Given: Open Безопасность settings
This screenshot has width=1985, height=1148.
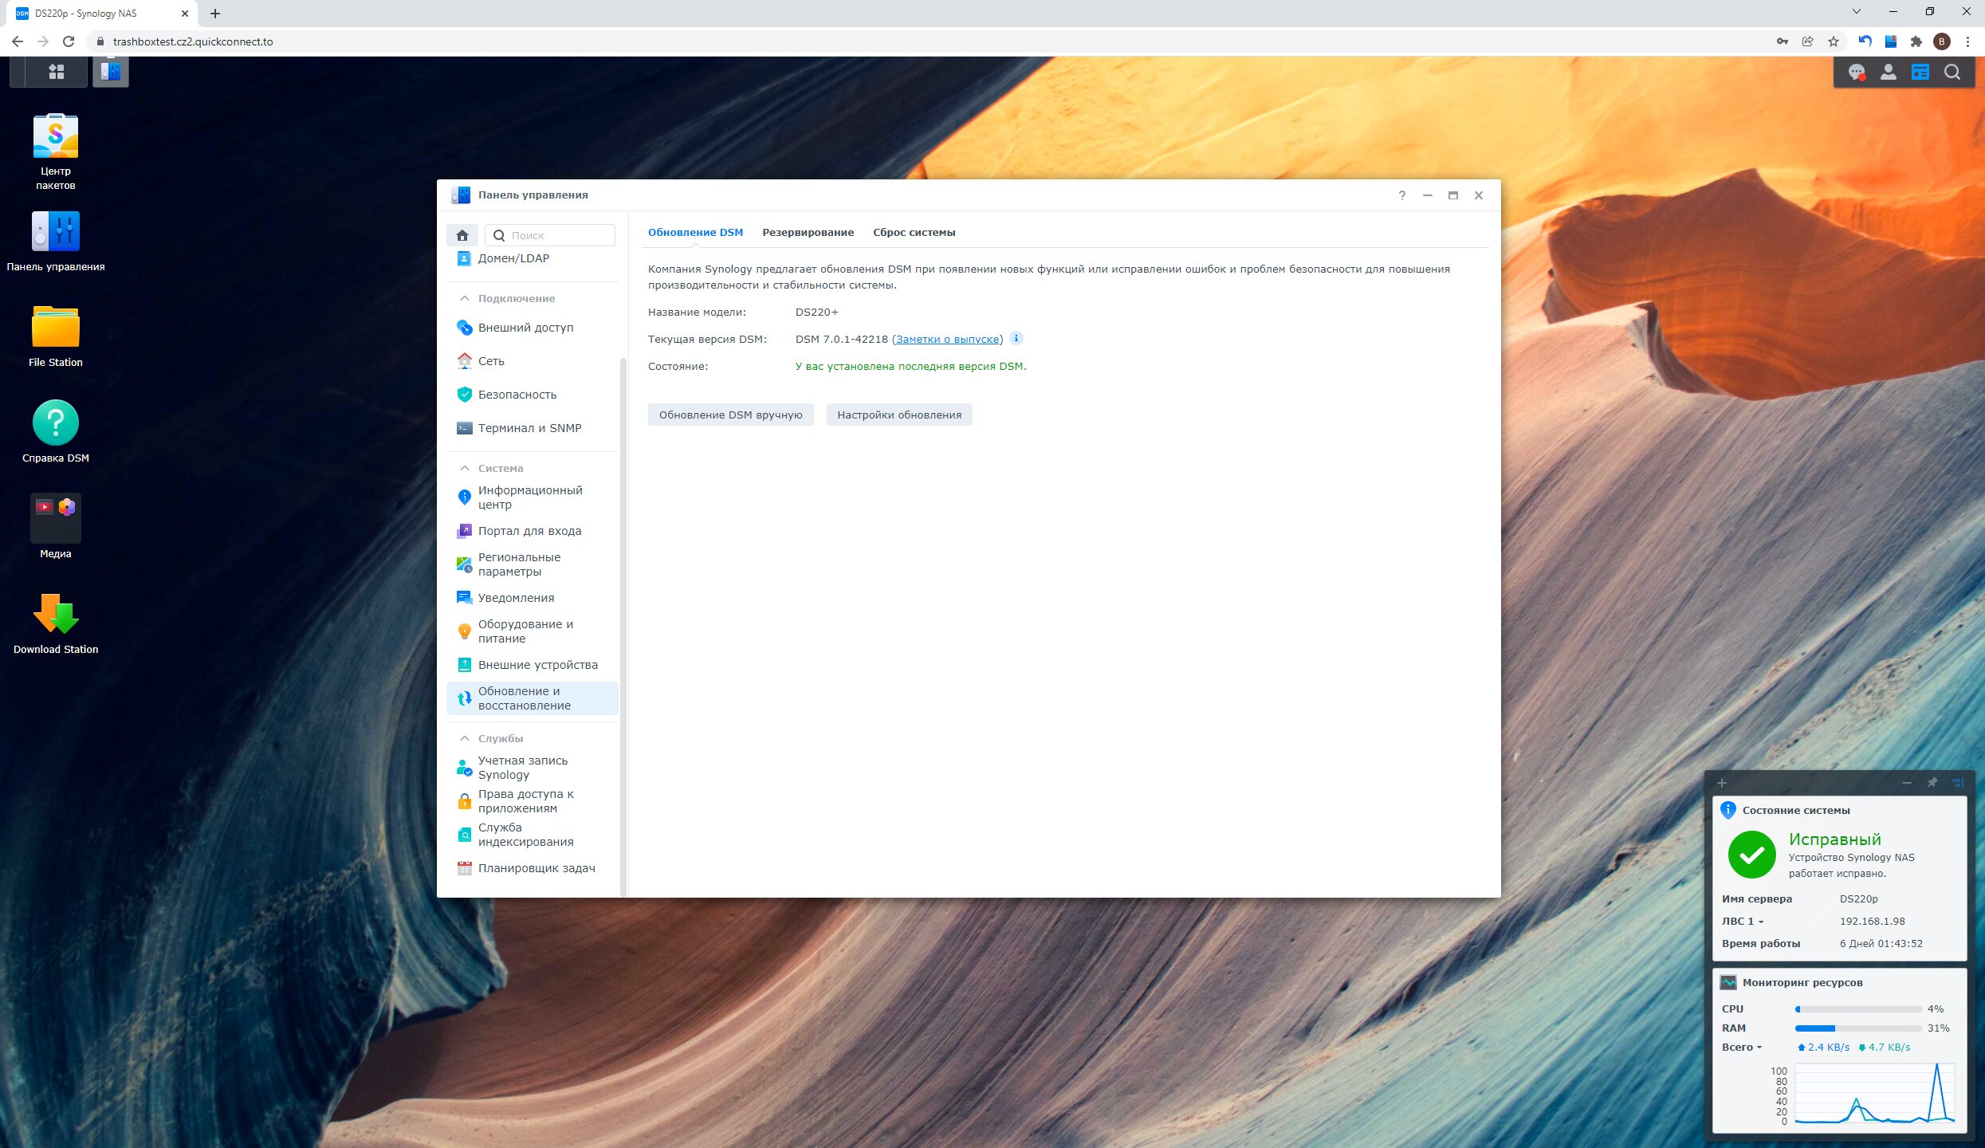Looking at the screenshot, I should 533,395.
